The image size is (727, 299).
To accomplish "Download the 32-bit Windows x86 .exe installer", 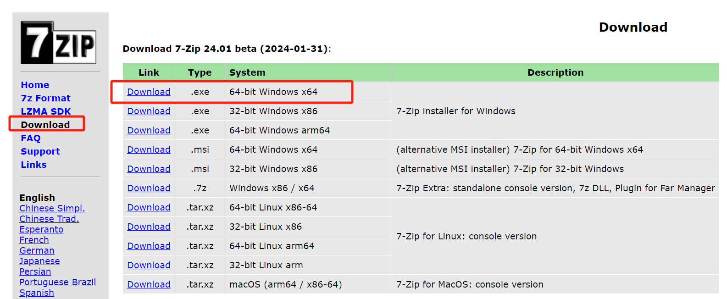I will (x=149, y=111).
